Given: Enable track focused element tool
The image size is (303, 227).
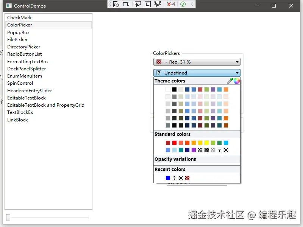Looking at the screenshot, I should point(158,4).
